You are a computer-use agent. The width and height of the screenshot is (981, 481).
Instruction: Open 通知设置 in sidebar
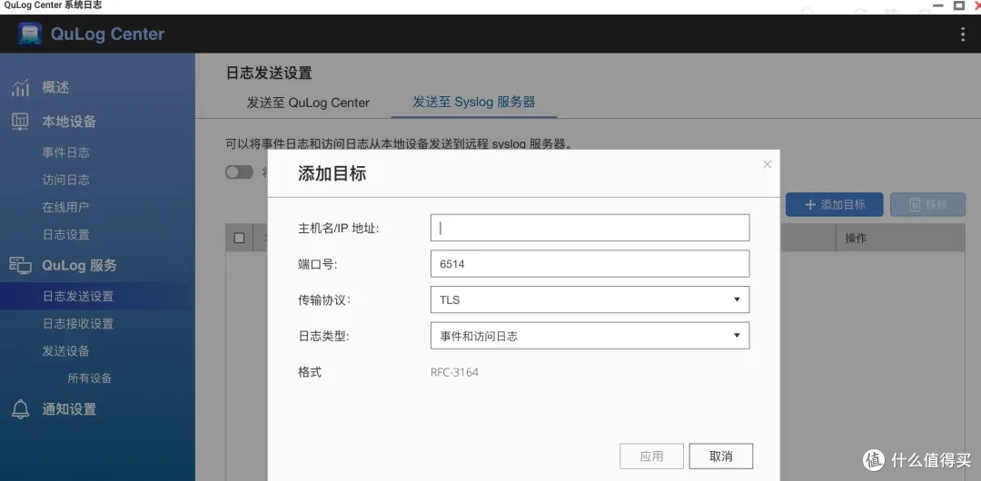click(69, 409)
